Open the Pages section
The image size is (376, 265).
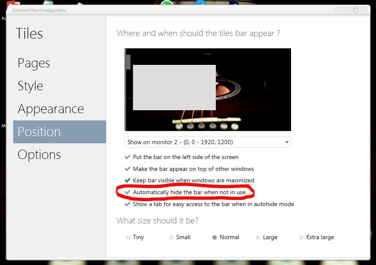tap(34, 63)
